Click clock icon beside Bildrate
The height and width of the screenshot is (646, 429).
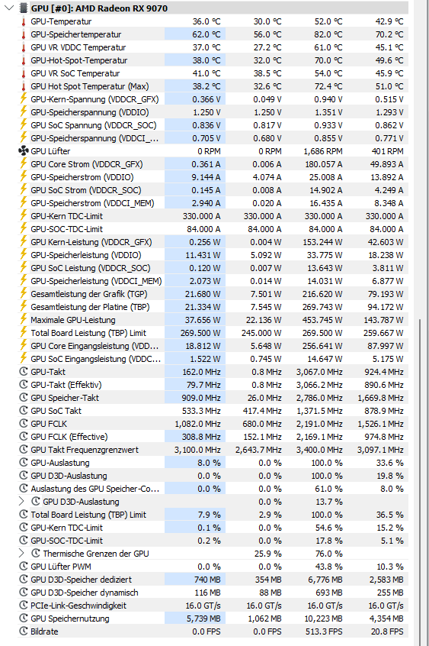(x=24, y=631)
